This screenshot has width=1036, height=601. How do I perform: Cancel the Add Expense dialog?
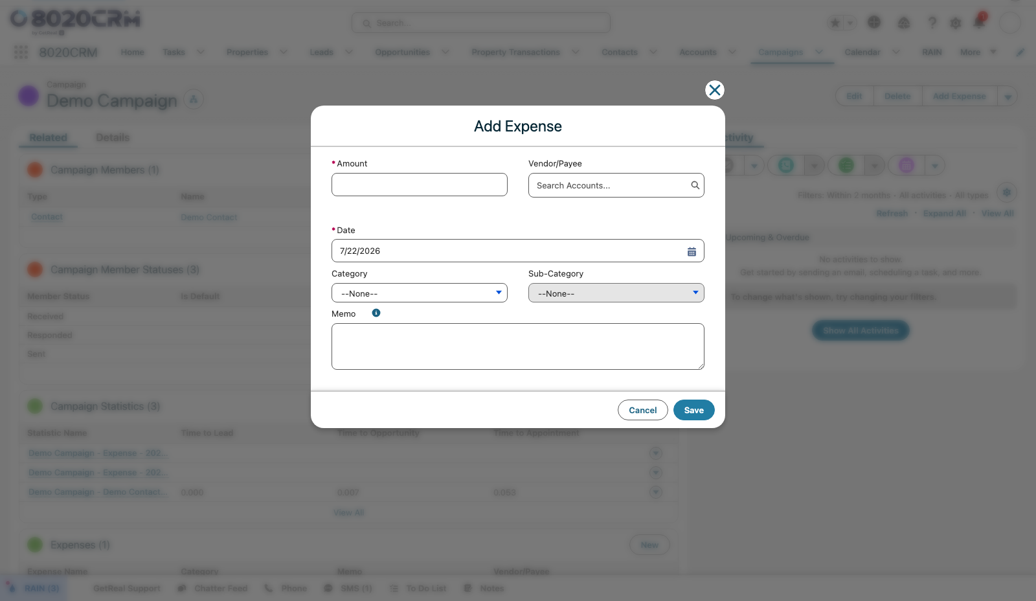click(642, 410)
